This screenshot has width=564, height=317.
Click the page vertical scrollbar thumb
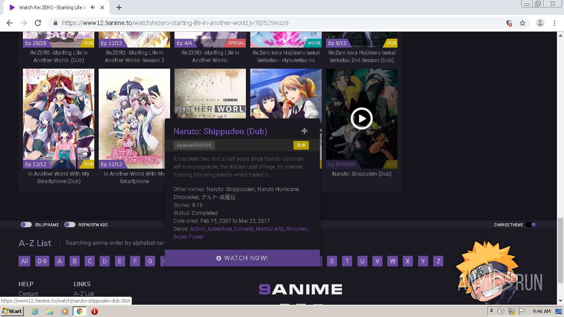tap(560, 251)
